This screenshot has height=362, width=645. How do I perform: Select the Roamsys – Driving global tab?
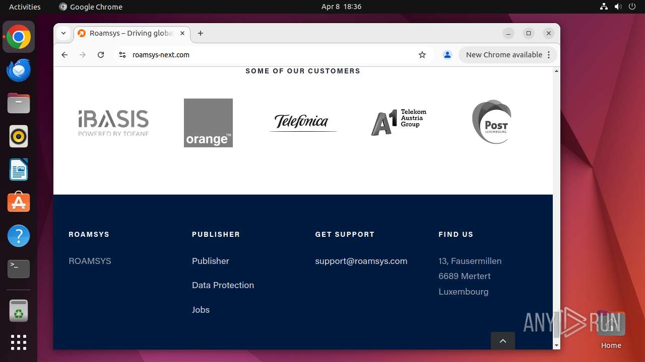[x=132, y=33]
